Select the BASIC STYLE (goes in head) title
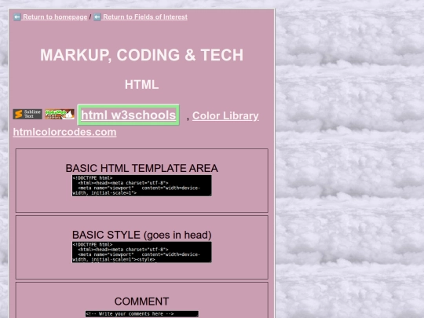424x318 pixels. click(x=141, y=235)
